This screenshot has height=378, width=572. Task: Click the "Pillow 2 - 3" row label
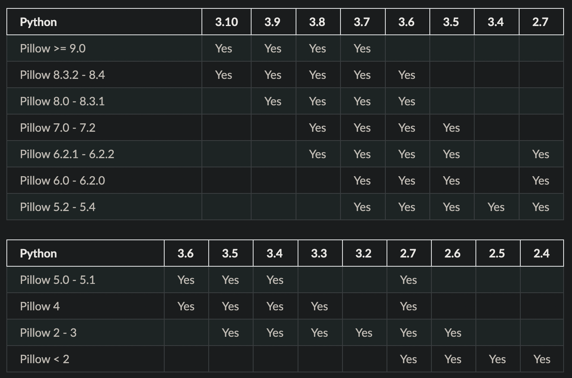pos(48,333)
